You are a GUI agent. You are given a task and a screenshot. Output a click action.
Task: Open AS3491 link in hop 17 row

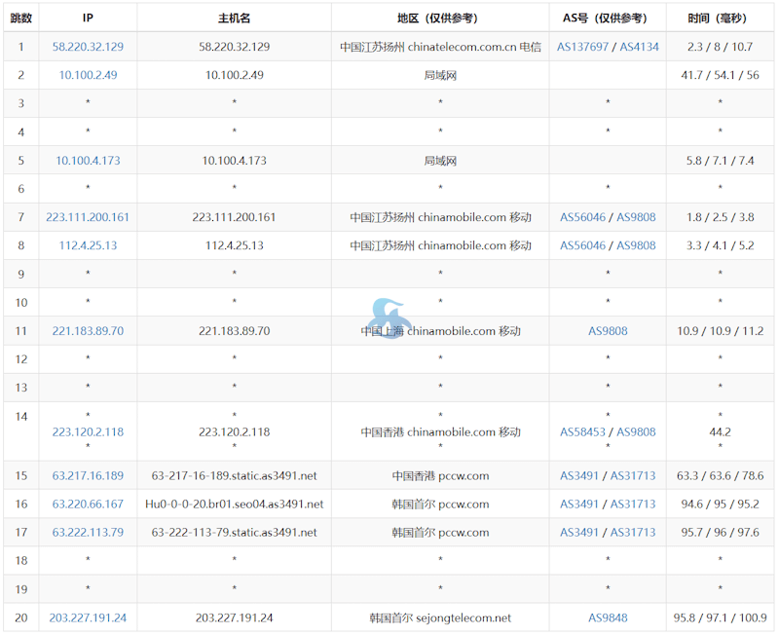pos(579,532)
